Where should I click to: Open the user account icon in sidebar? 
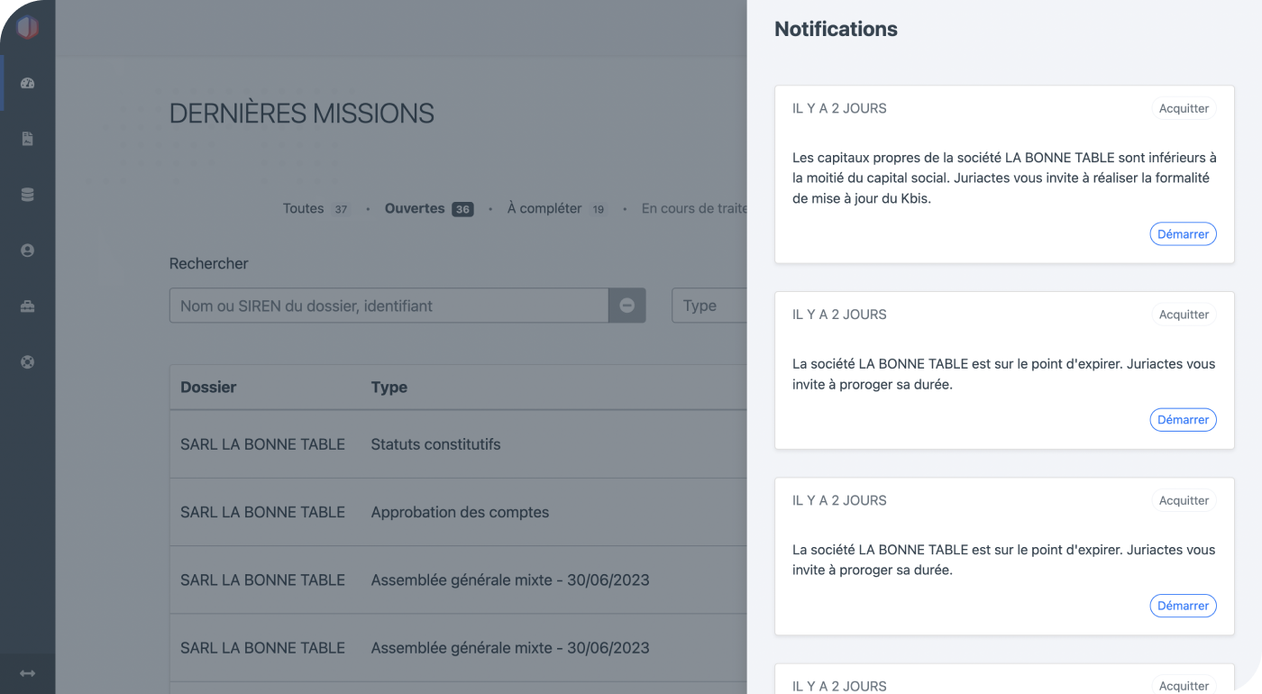coord(27,251)
